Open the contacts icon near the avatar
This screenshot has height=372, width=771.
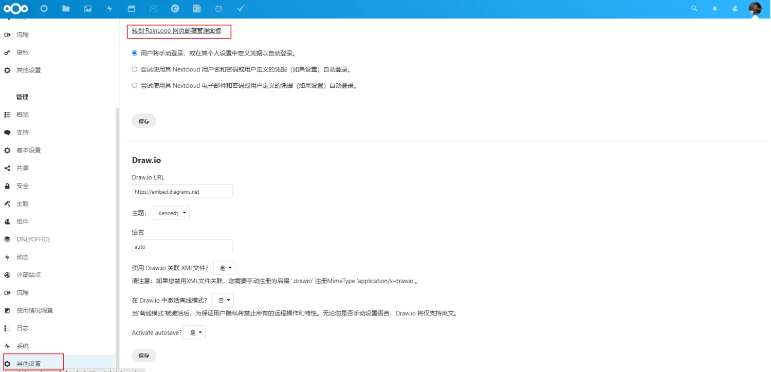(735, 8)
